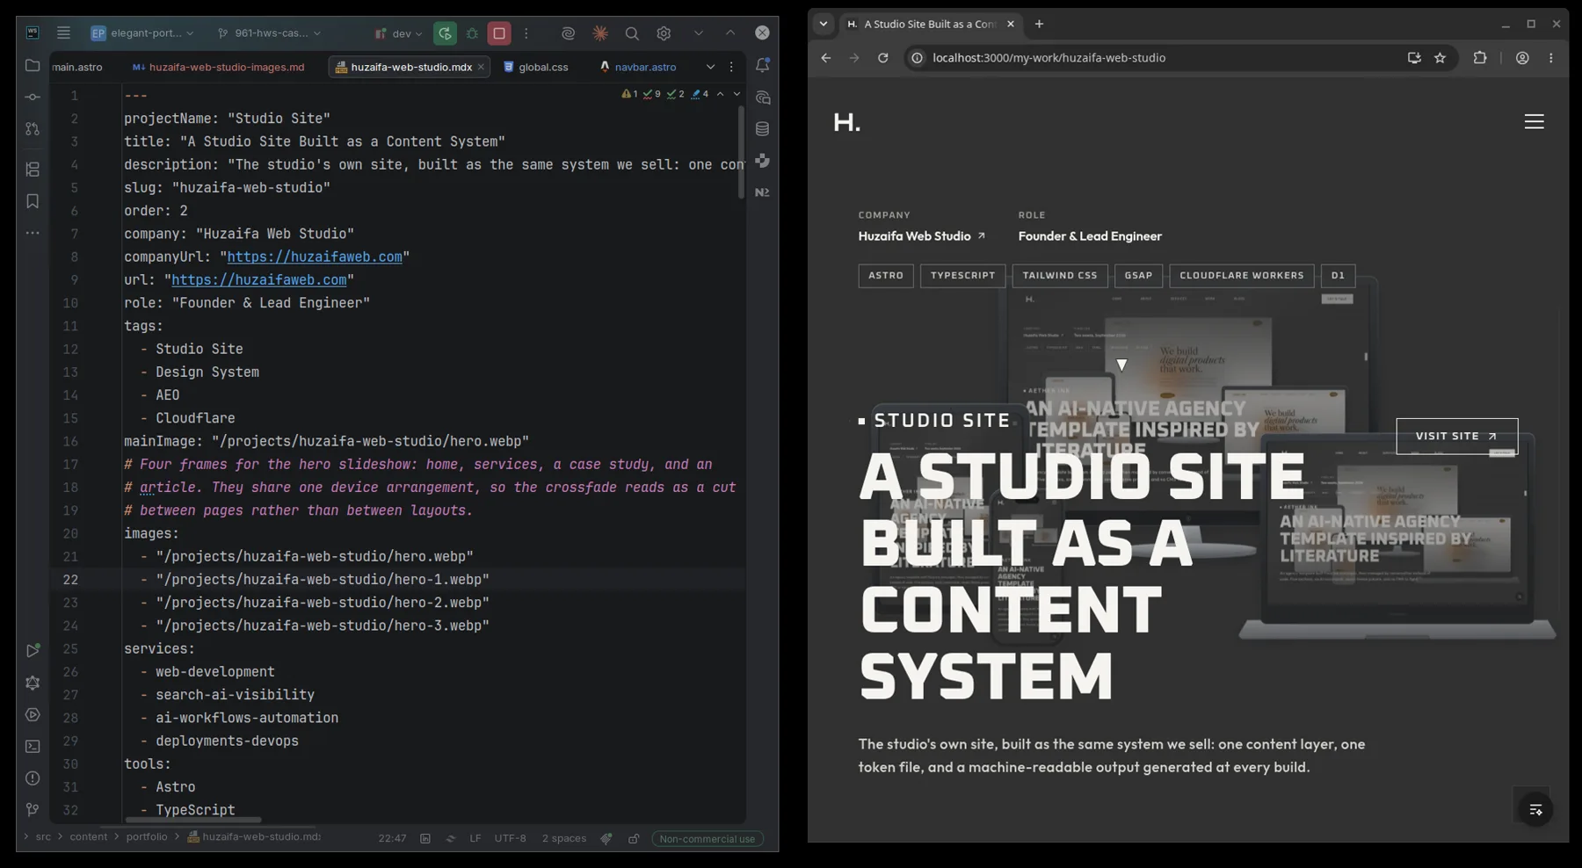1582x868 pixels.
Task: Click the LF line separator indicator
Action: (x=475, y=838)
